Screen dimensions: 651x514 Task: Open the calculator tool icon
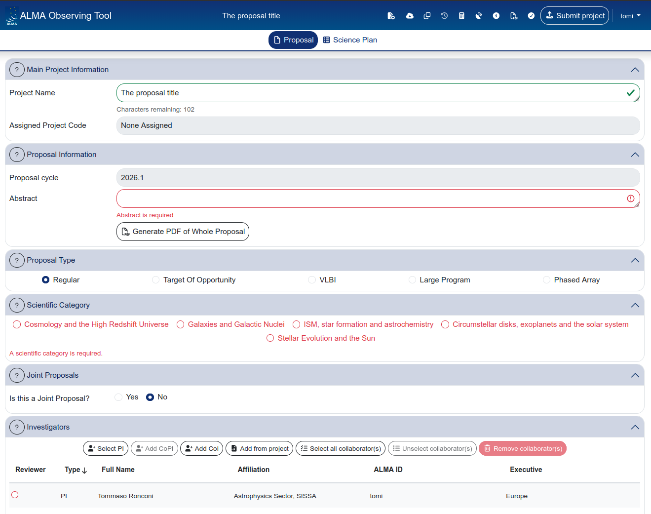[461, 16]
